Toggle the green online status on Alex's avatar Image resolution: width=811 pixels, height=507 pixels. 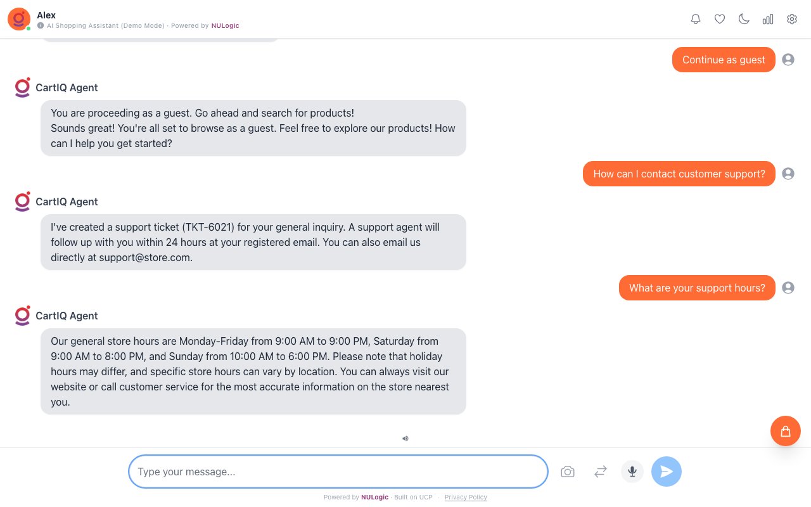pyautogui.click(x=28, y=27)
